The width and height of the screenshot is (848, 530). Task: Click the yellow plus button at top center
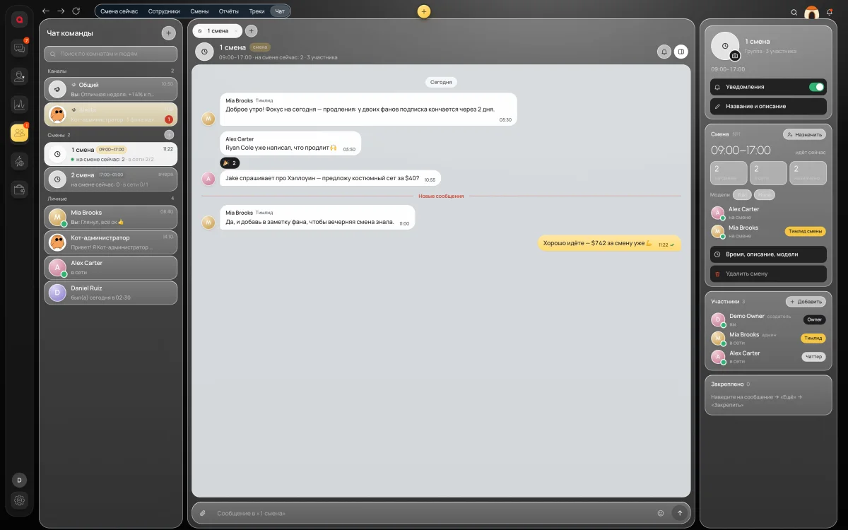pos(423,11)
